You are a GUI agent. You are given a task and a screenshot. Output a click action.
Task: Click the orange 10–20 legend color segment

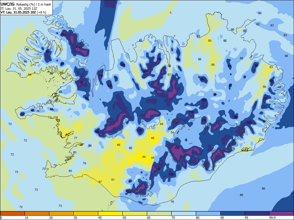pyautogui.click(x=37, y=214)
